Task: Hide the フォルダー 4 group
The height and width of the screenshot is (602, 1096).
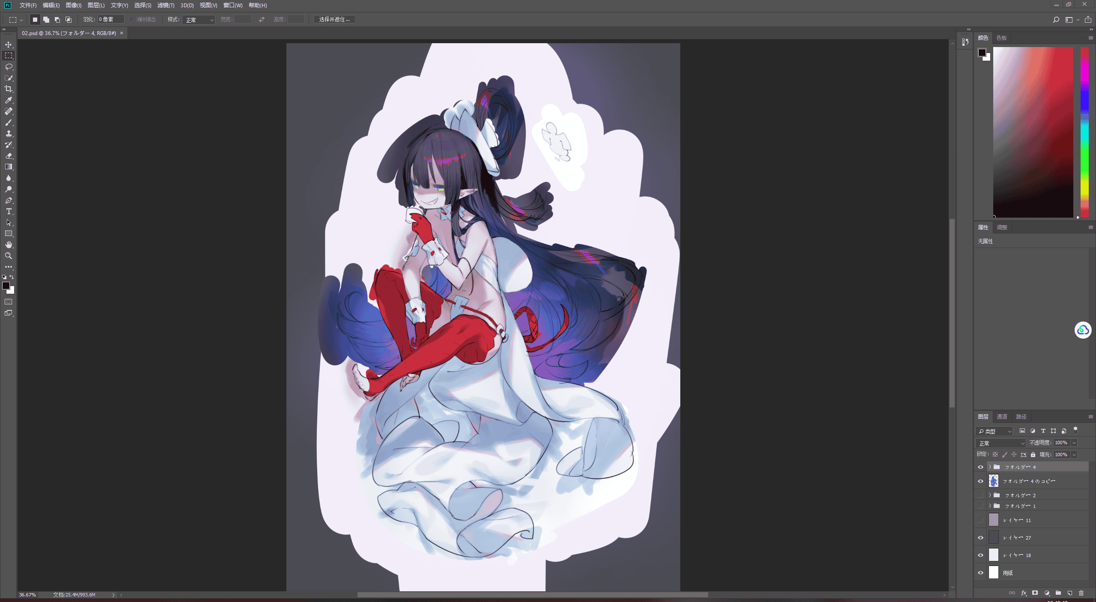Action: pyautogui.click(x=980, y=467)
